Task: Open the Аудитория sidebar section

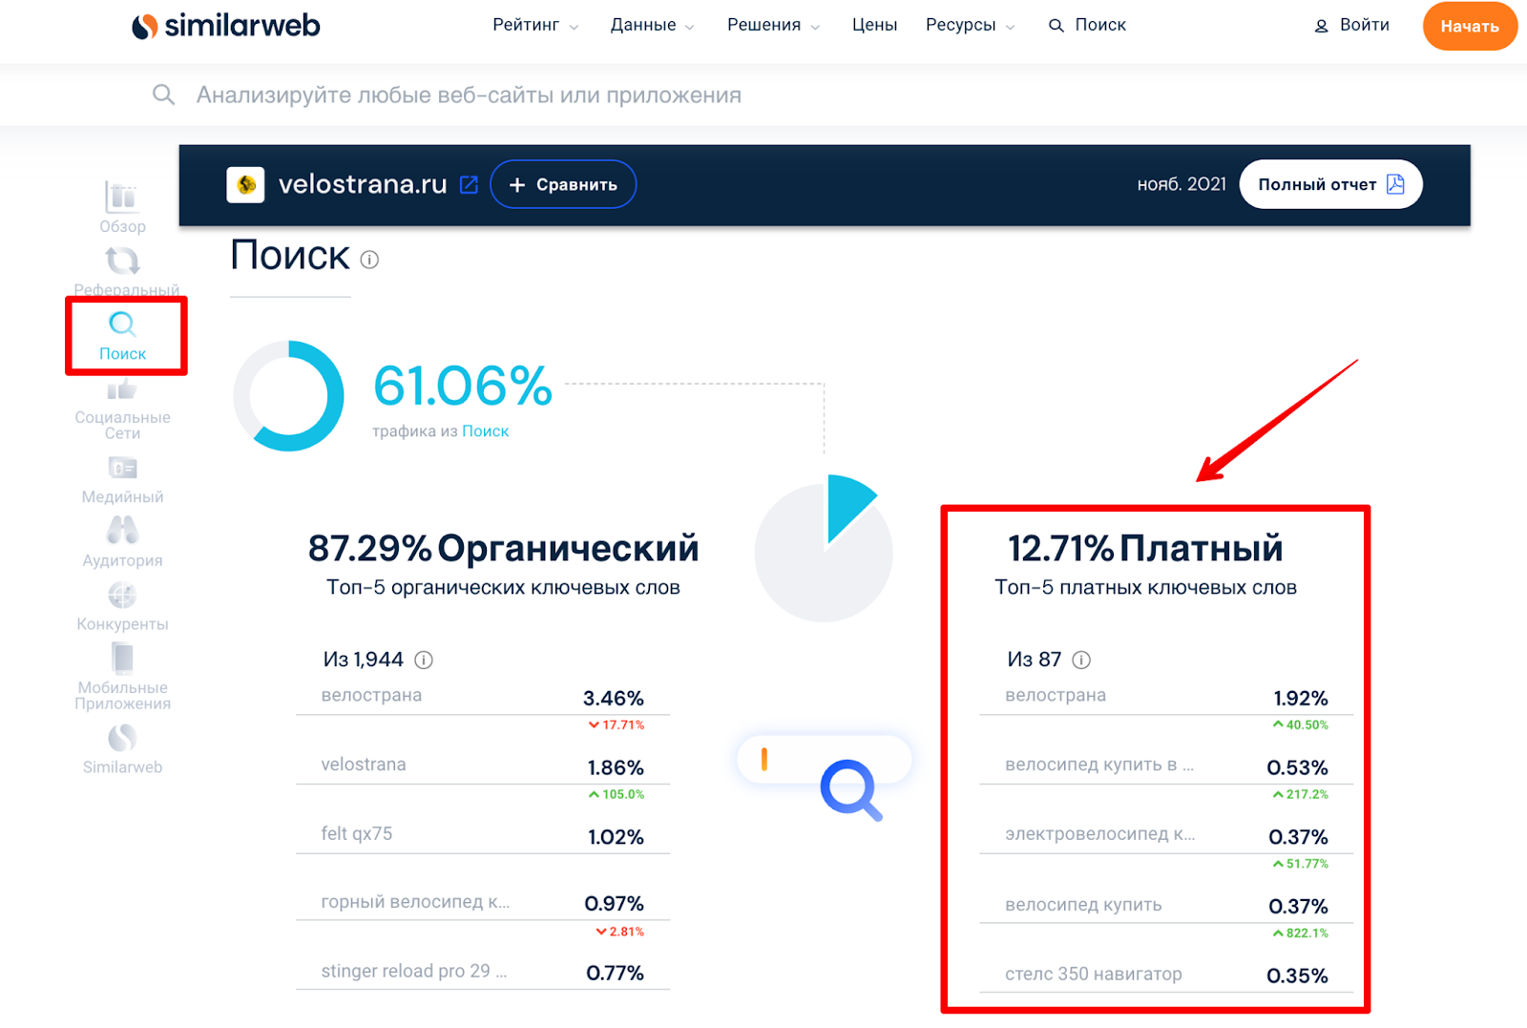Action: pyautogui.click(x=122, y=542)
